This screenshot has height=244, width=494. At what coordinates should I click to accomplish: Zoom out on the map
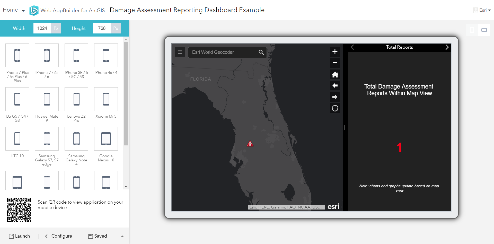[x=335, y=63]
